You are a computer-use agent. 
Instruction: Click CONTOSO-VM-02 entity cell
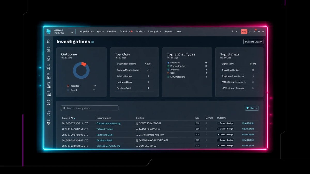[x=146, y=146]
